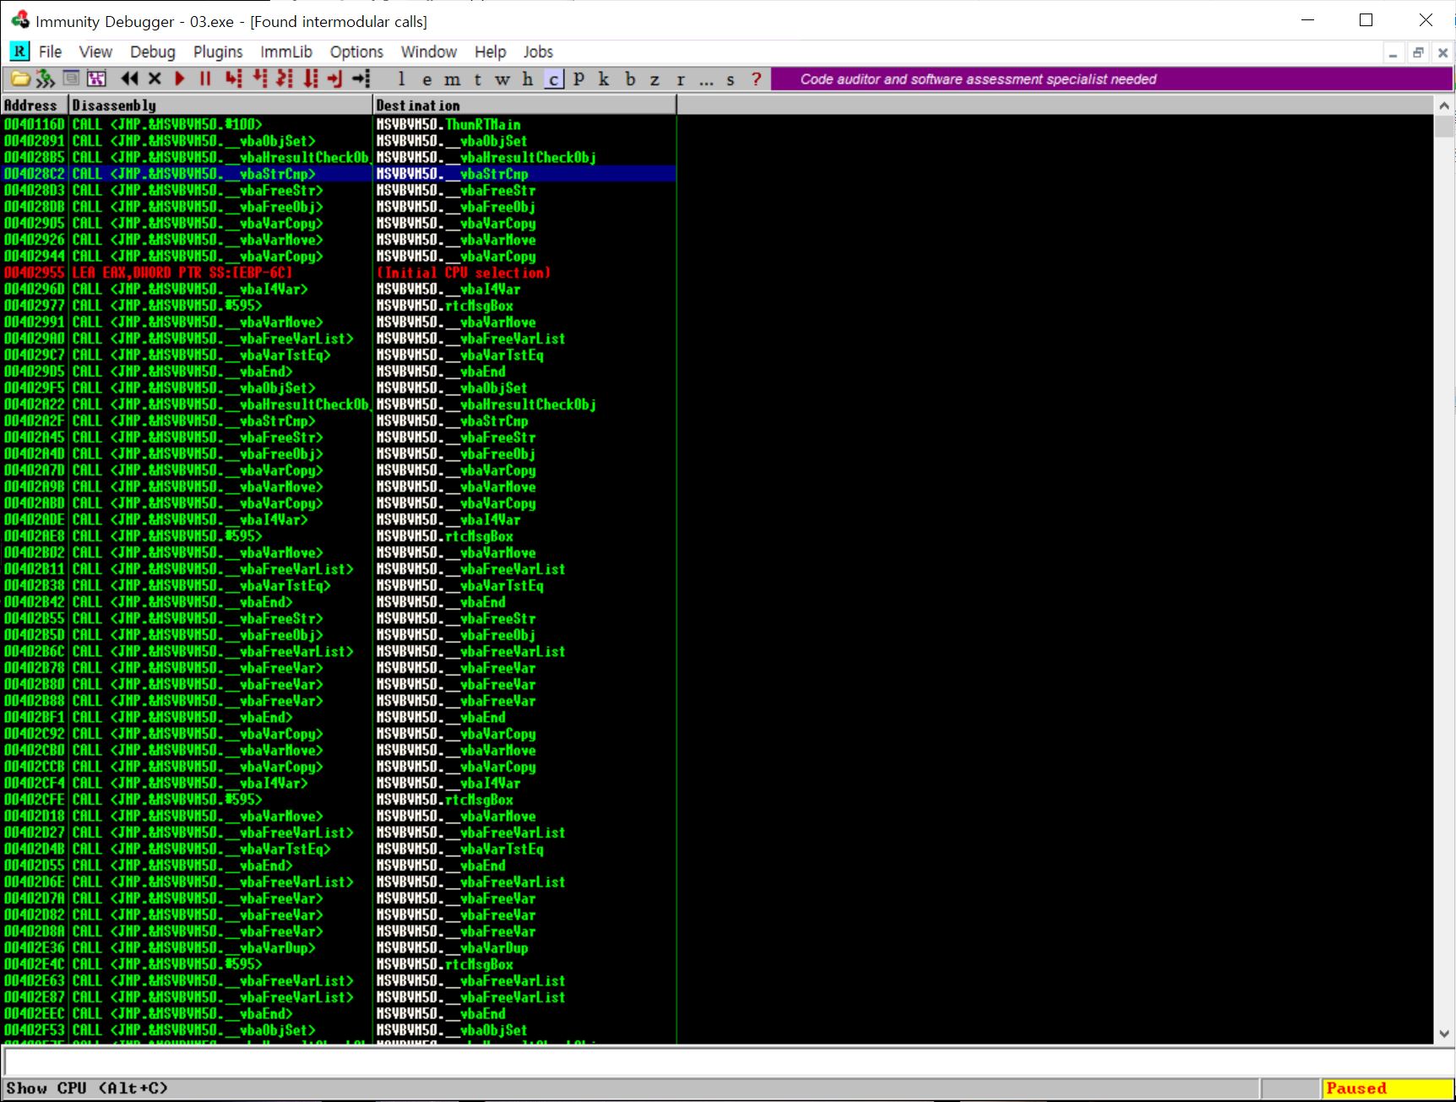The width and height of the screenshot is (1456, 1102).
Task: Click the attach-to-process running man icon
Action: tap(46, 79)
